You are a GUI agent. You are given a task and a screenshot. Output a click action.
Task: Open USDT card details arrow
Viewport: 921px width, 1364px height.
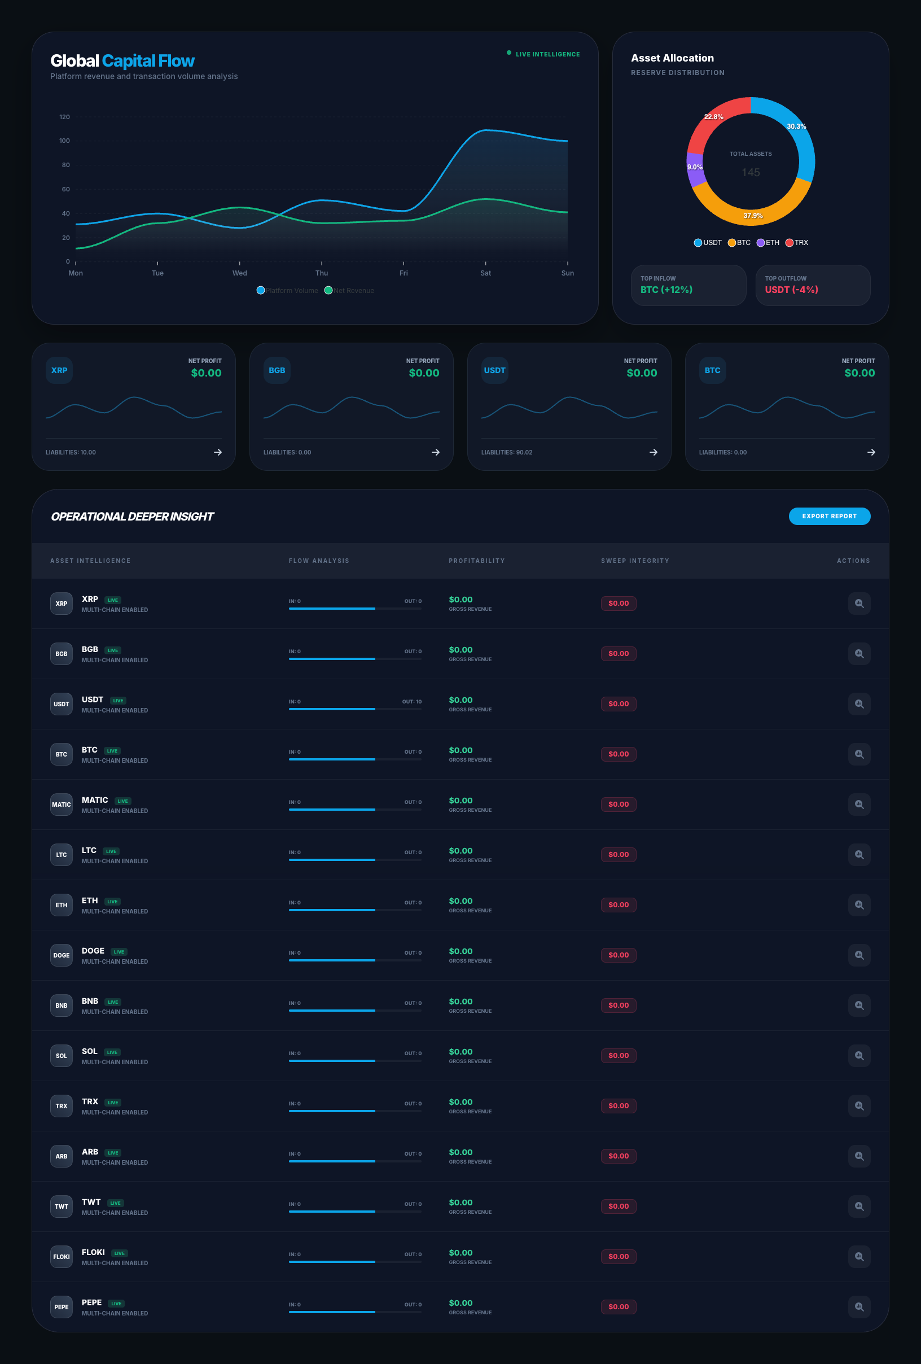(x=653, y=452)
